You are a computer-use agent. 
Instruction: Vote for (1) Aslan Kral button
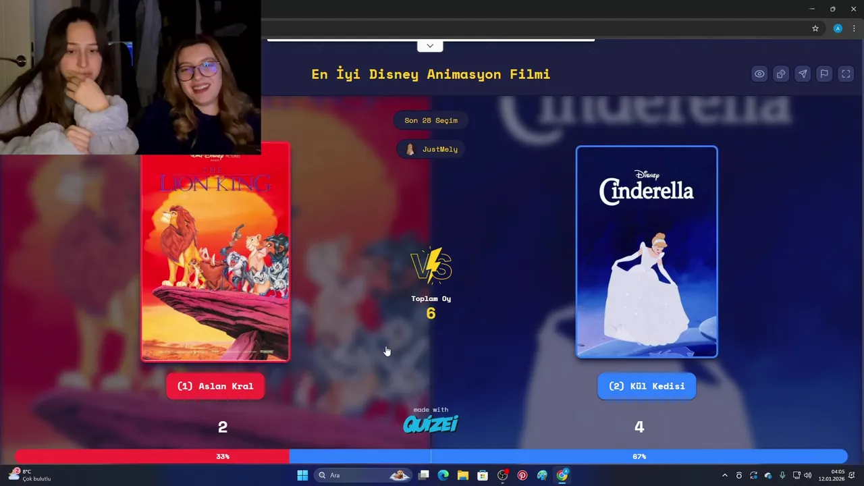tap(215, 386)
